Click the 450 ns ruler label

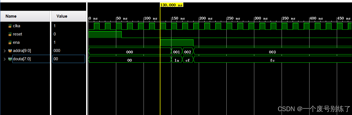(344, 18)
